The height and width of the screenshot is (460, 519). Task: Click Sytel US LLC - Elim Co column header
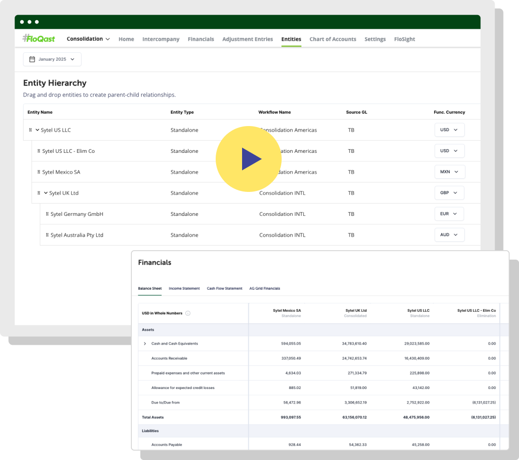tap(476, 313)
